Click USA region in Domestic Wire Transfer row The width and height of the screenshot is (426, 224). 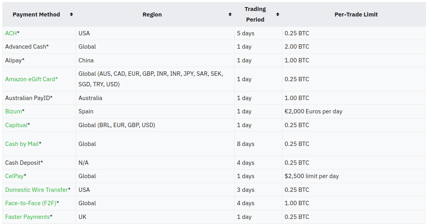pos(155,189)
